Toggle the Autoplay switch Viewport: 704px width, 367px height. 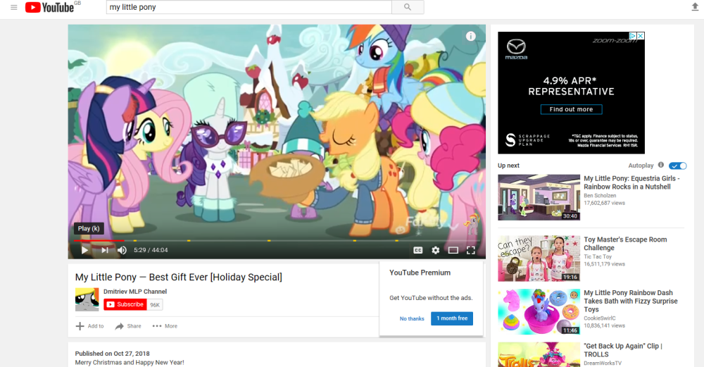[x=677, y=166]
